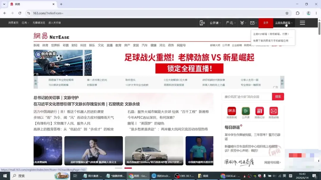Open 某中学生作弊被拘留 rumor article

(252, 137)
